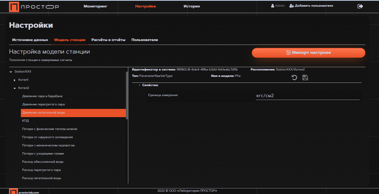Switch to Источники данных tab
The width and height of the screenshot is (379, 194).
click(30, 40)
